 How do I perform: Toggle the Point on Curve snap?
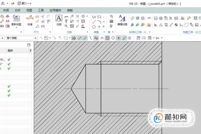pyautogui.click(x=124, y=38)
